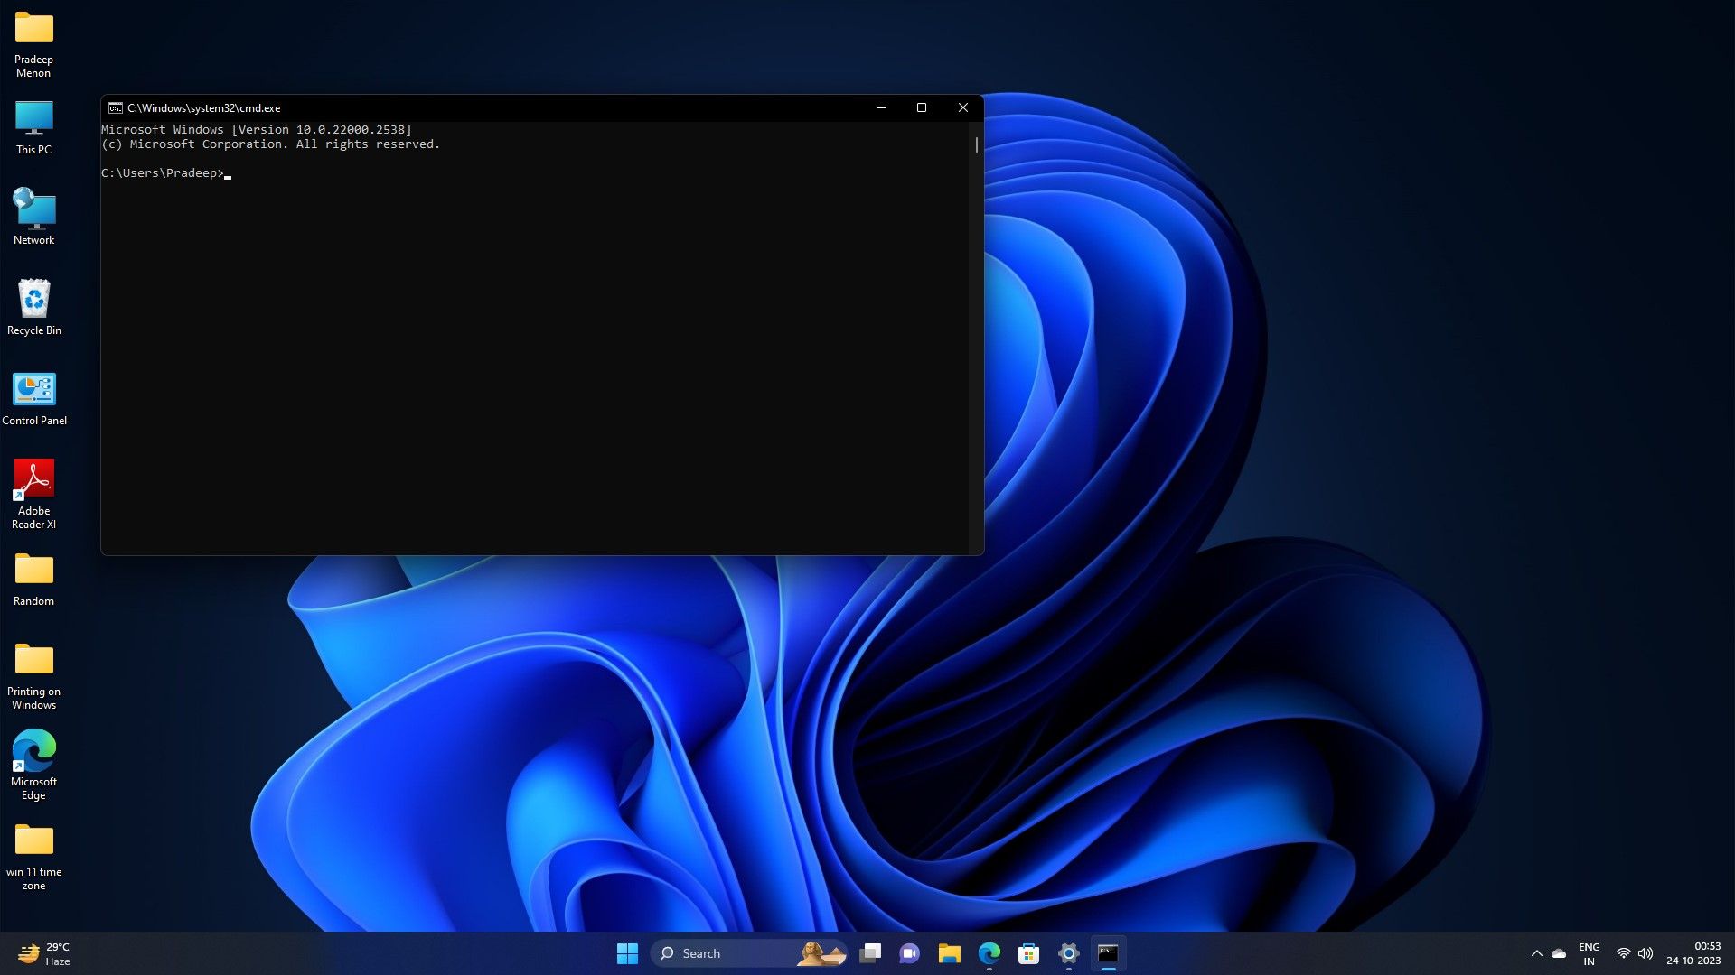Open Microsoft Store from the taskbar
The image size is (1735, 975).
tap(1027, 953)
